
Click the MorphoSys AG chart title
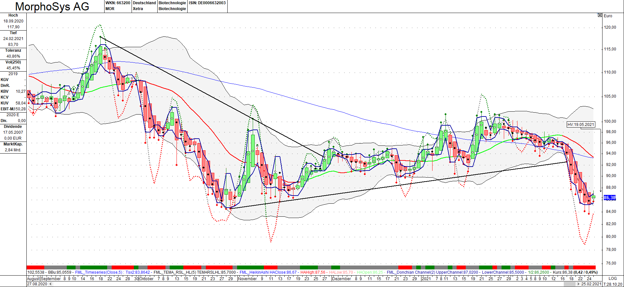52,7
